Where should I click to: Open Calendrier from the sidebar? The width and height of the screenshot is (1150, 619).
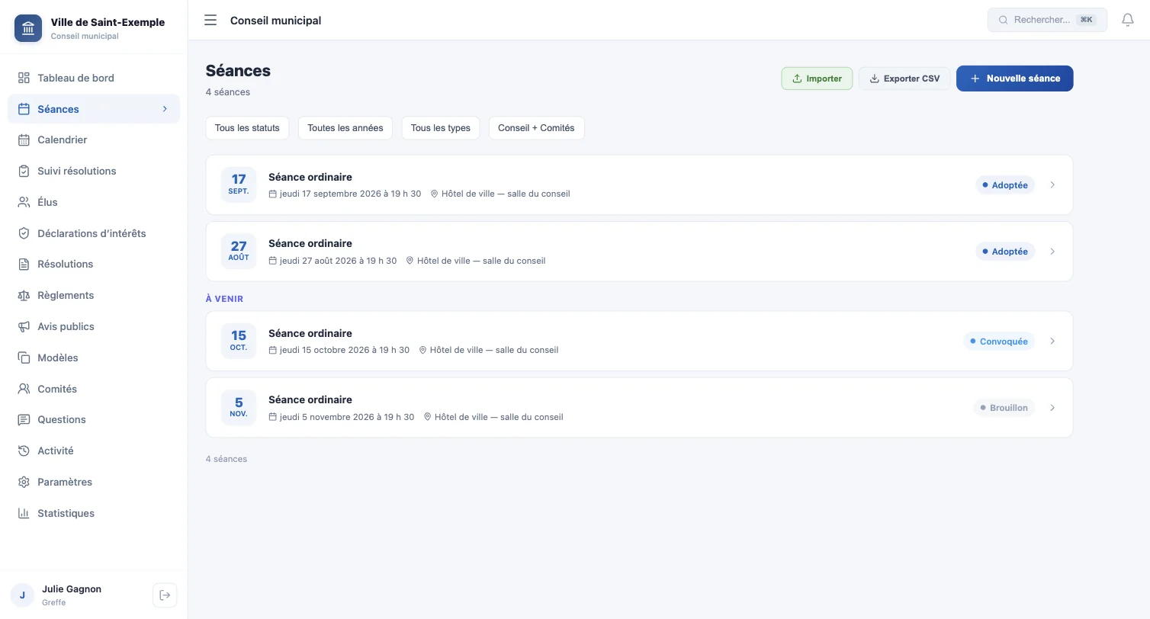point(94,140)
